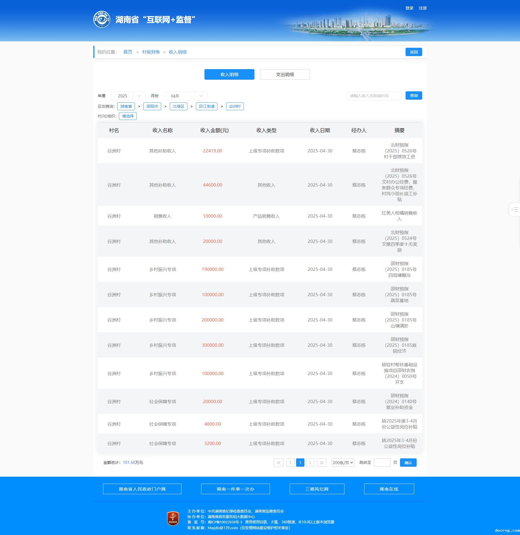Image resolution: width=520 pixels, height=535 pixels.
Task: Click the previous page arrow
Action: pos(290,463)
